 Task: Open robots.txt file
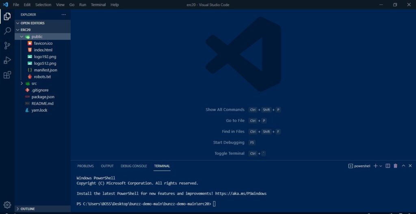(x=43, y=77)
